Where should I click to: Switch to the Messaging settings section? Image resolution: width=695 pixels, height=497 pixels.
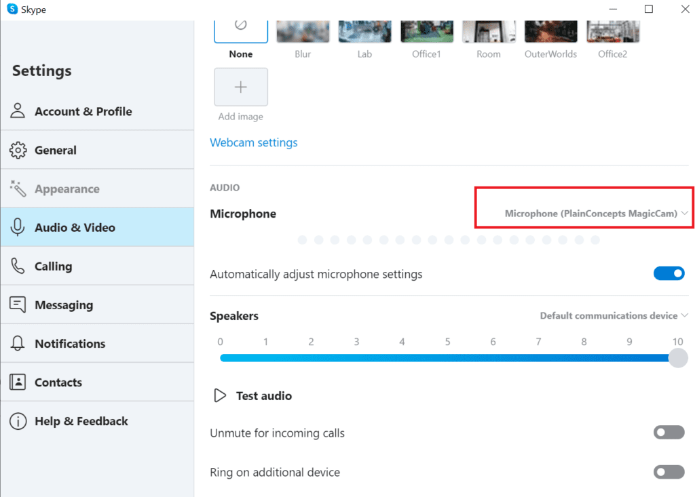[x=64, y=304]
